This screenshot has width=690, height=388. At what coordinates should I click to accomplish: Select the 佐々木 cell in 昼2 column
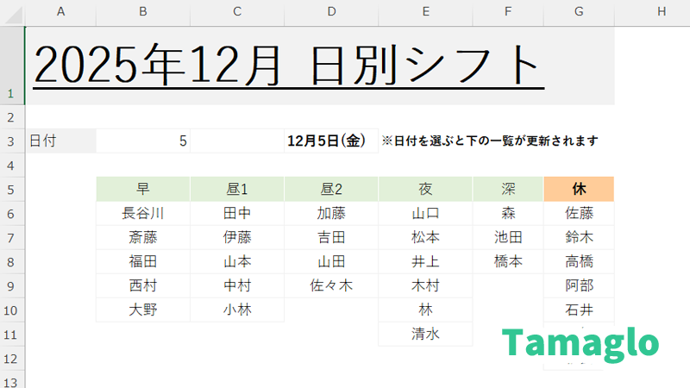[331, 285]
